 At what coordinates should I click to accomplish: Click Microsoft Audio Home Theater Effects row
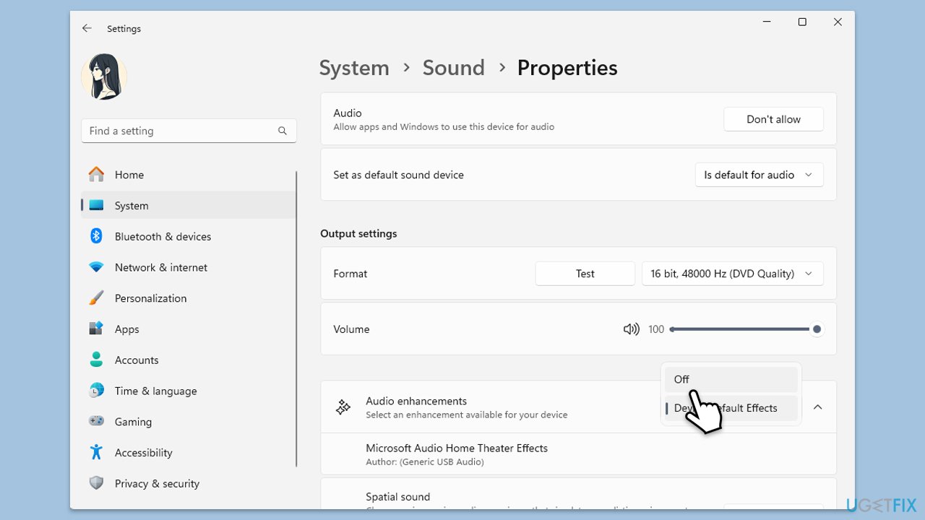click(578, 454)
